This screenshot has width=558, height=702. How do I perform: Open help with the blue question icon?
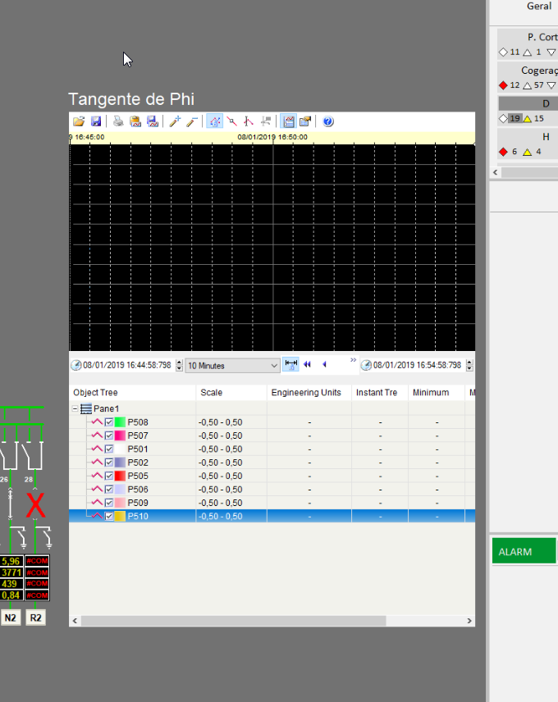coord(327,121)
